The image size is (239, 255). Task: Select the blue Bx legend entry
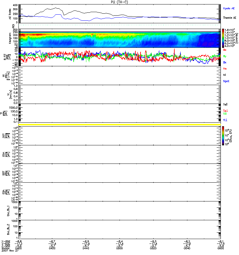(225, 62)
